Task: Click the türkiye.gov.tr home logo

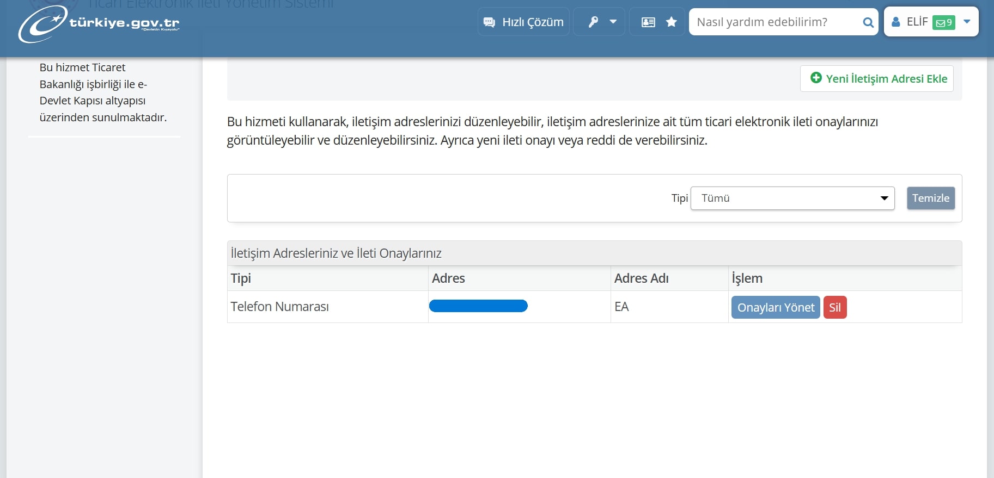Action: pos(99,23)
